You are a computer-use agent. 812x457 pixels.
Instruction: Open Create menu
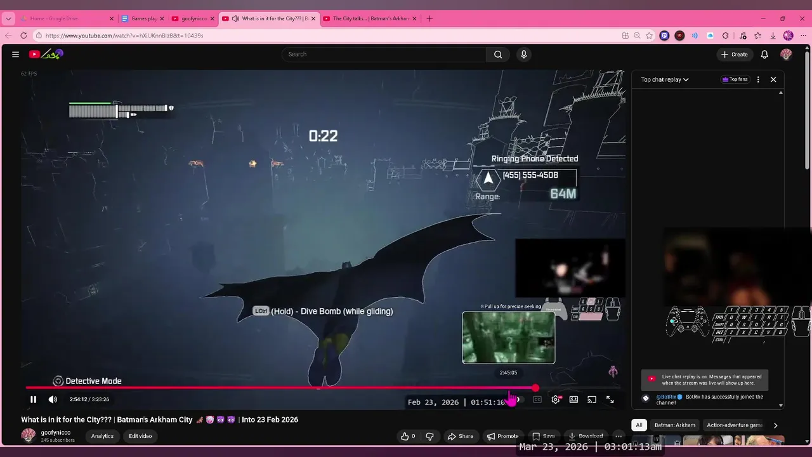pos(735,55)
